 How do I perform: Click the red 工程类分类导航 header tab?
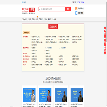[x=53, y=26]
